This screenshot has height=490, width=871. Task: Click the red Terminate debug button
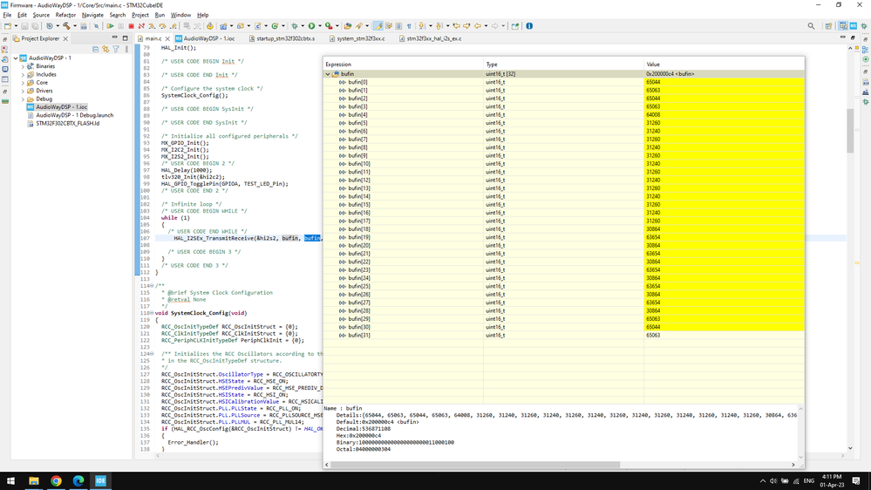(x=131, y=26)
